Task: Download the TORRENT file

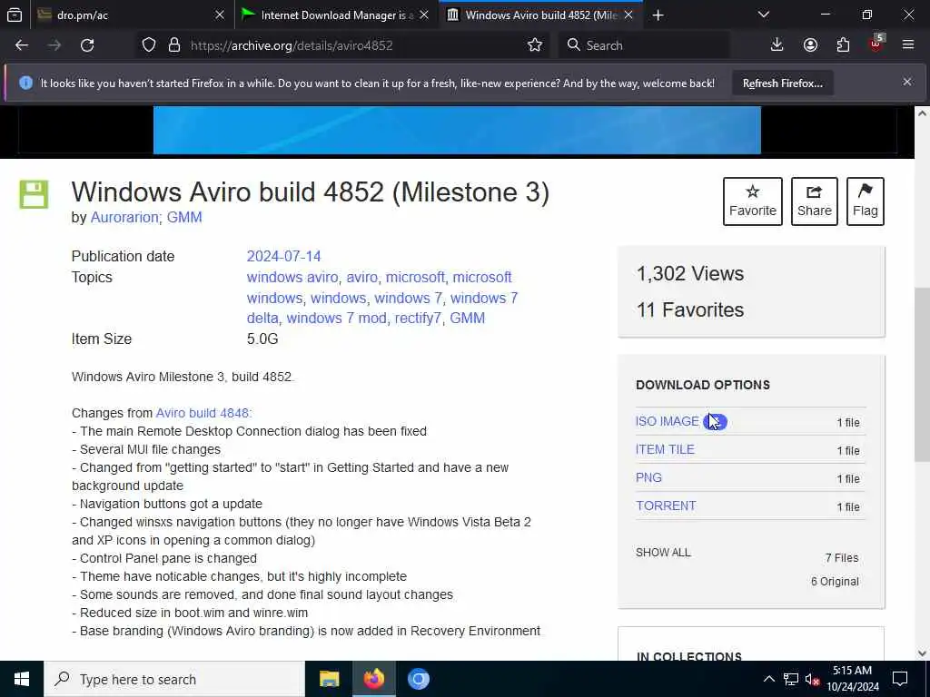Action: coord(666,506)
